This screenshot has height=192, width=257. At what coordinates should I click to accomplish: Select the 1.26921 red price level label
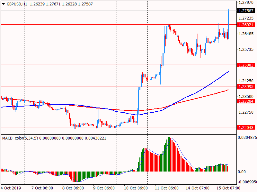(x=246, y=25)
